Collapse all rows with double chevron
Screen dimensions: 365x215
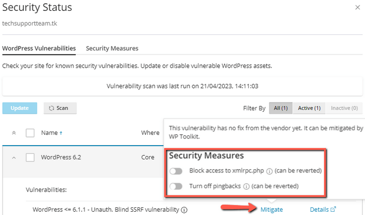point(14,133)
